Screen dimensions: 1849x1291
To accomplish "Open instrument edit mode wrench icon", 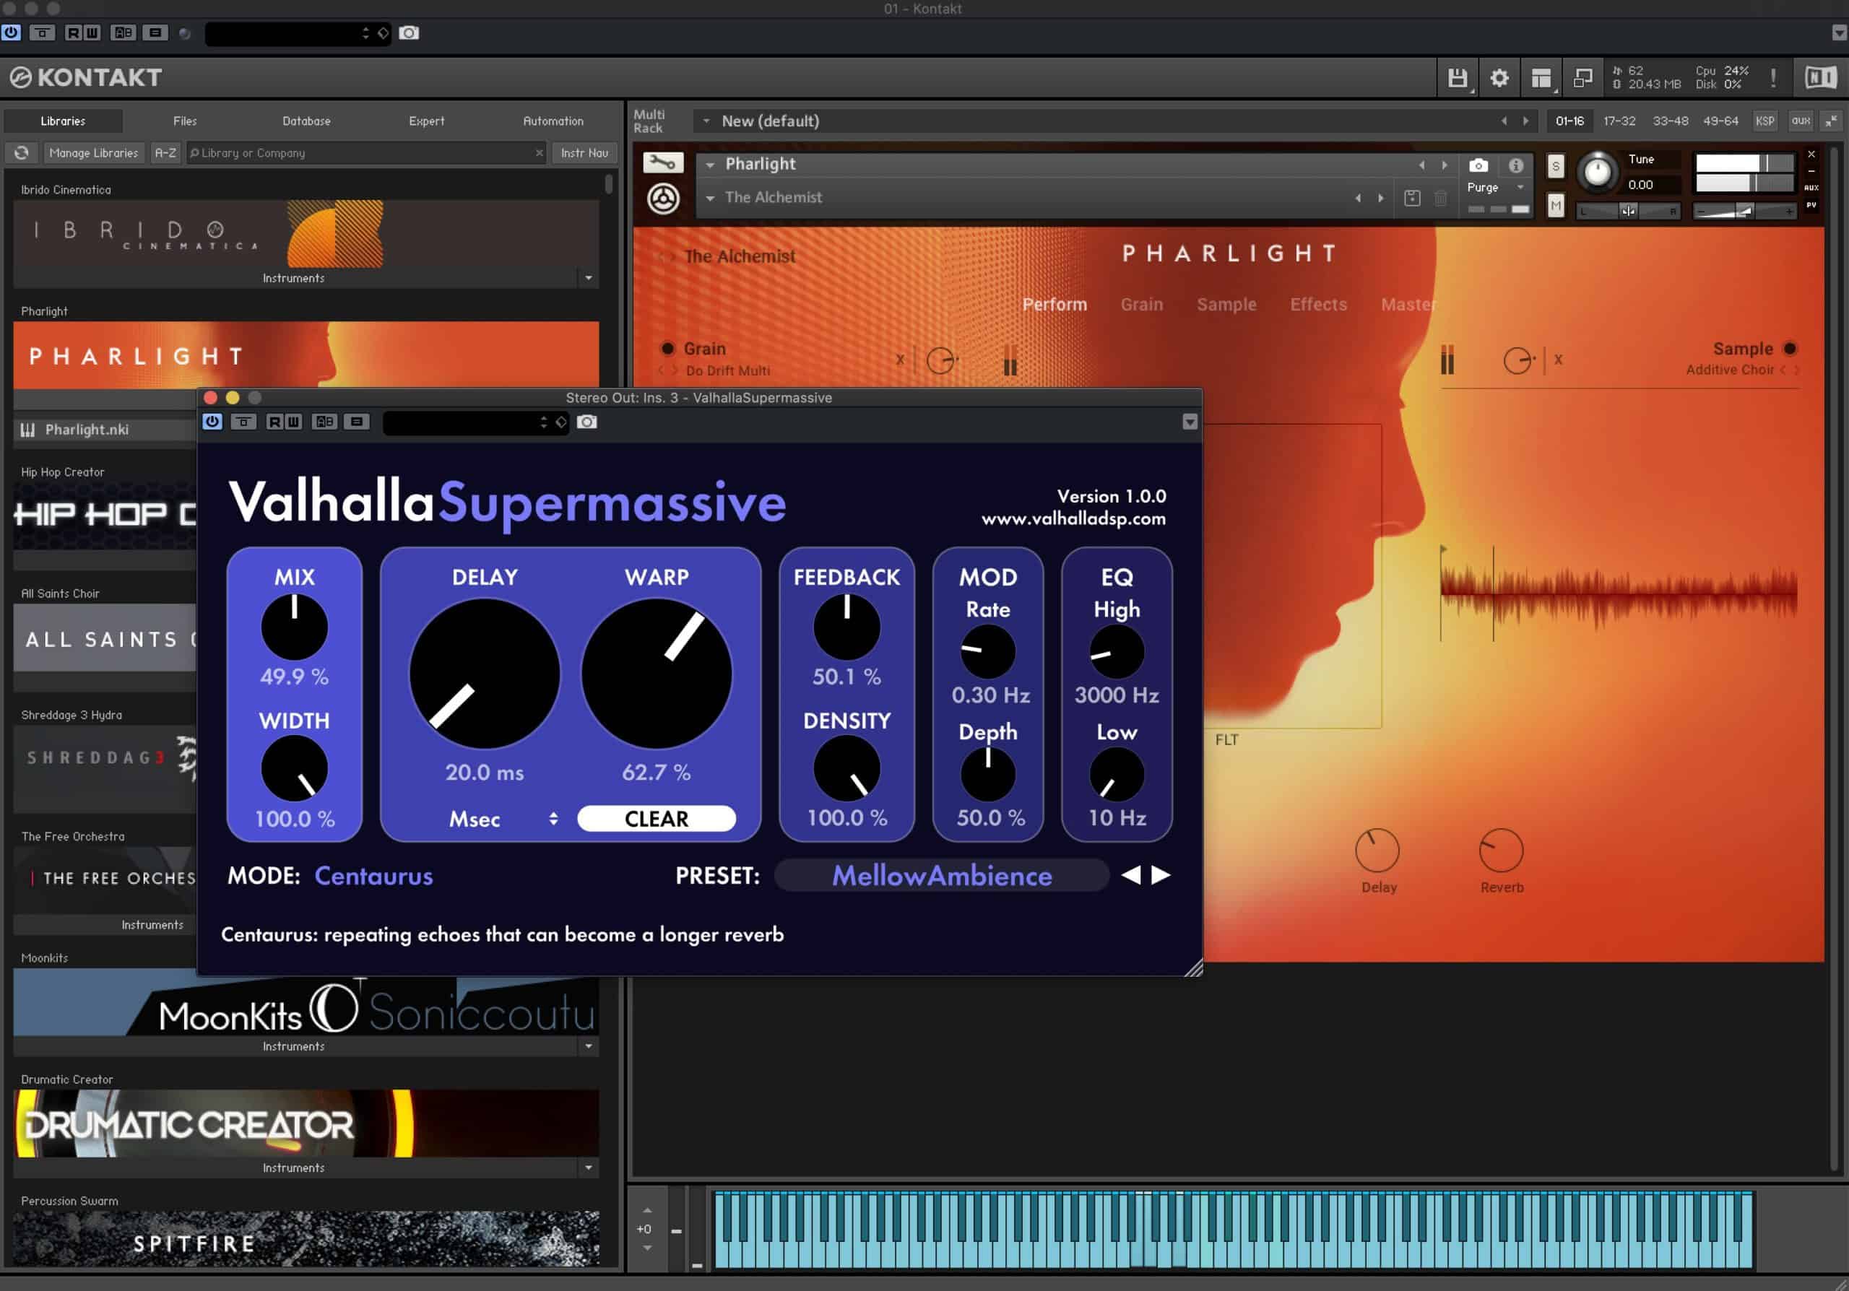I will click(x=663, y=163).
